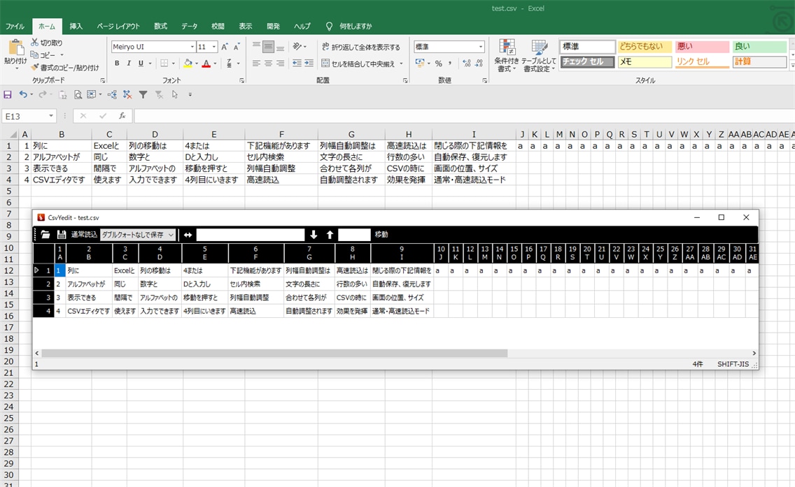The height and width of the screenshot is (487, 795).
Task: Expand the Name Box dropdown arrow
Action: pos(50,116)
